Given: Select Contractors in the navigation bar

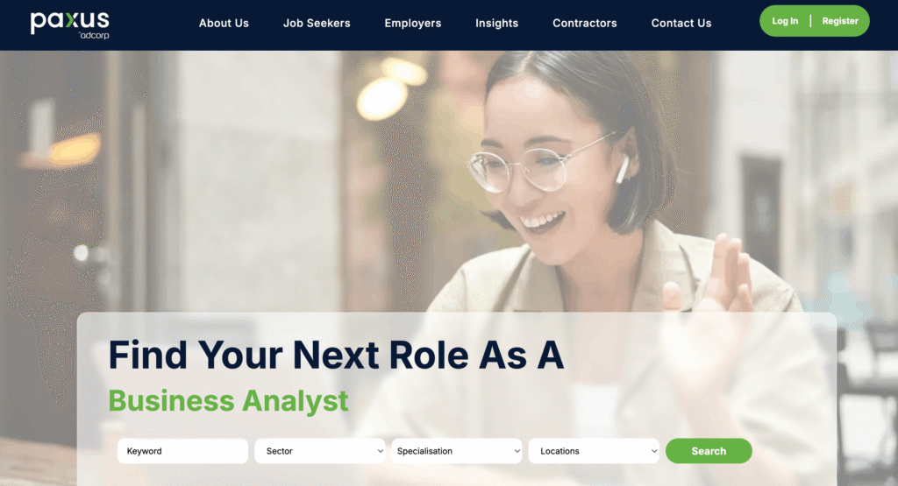Looking at the screenshot, I should [585, 24].
